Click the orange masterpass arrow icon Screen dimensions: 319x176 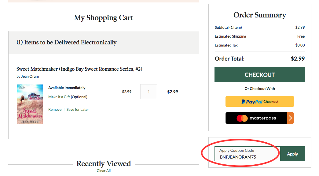point(291,118)
